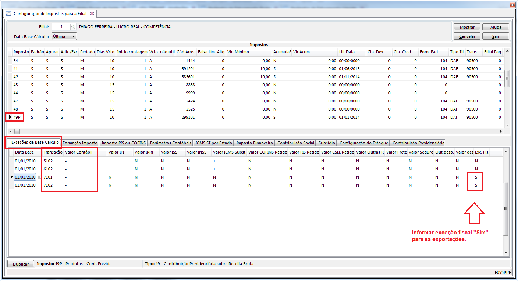Click the magnifier search icon beside Filial
Image resolution: width=518 pixels, height=281 pixels.
tap(74, 27)
